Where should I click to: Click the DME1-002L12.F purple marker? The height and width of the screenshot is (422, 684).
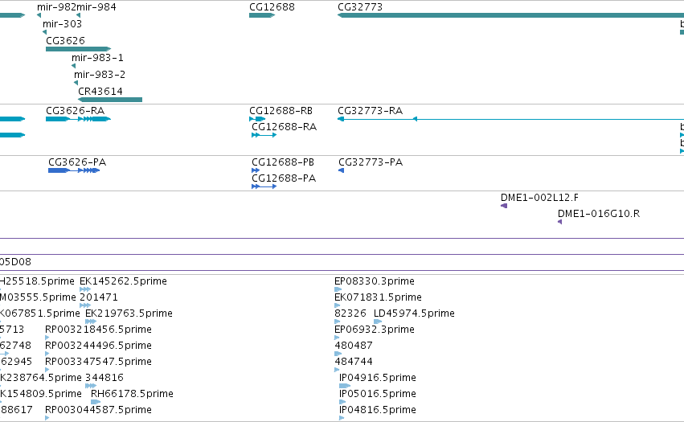tap(504, 206)
